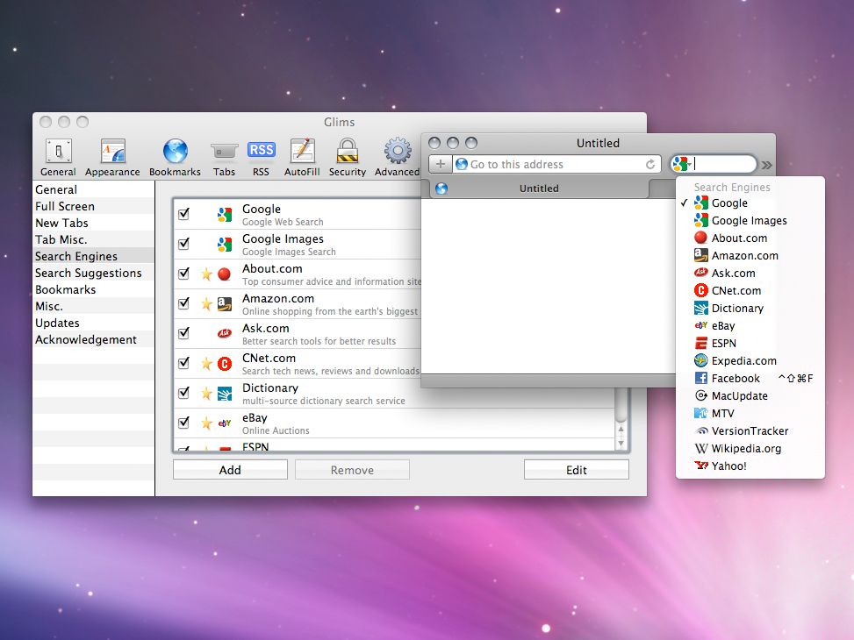The image size is (854, 640).
Task: Click the globe icon on the Untitled tab
Action: [441, 188]
